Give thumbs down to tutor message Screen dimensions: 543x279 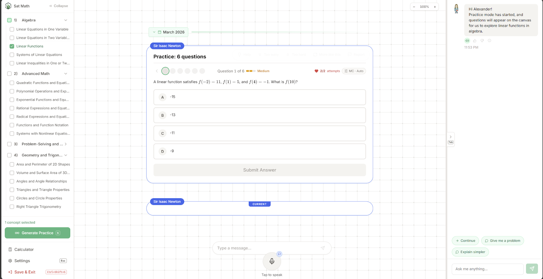(482, 41)
